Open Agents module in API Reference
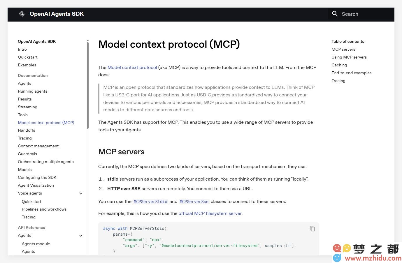The height and width of the screenshot is (263, 402). pyautogui.click(x=36, y=244)
